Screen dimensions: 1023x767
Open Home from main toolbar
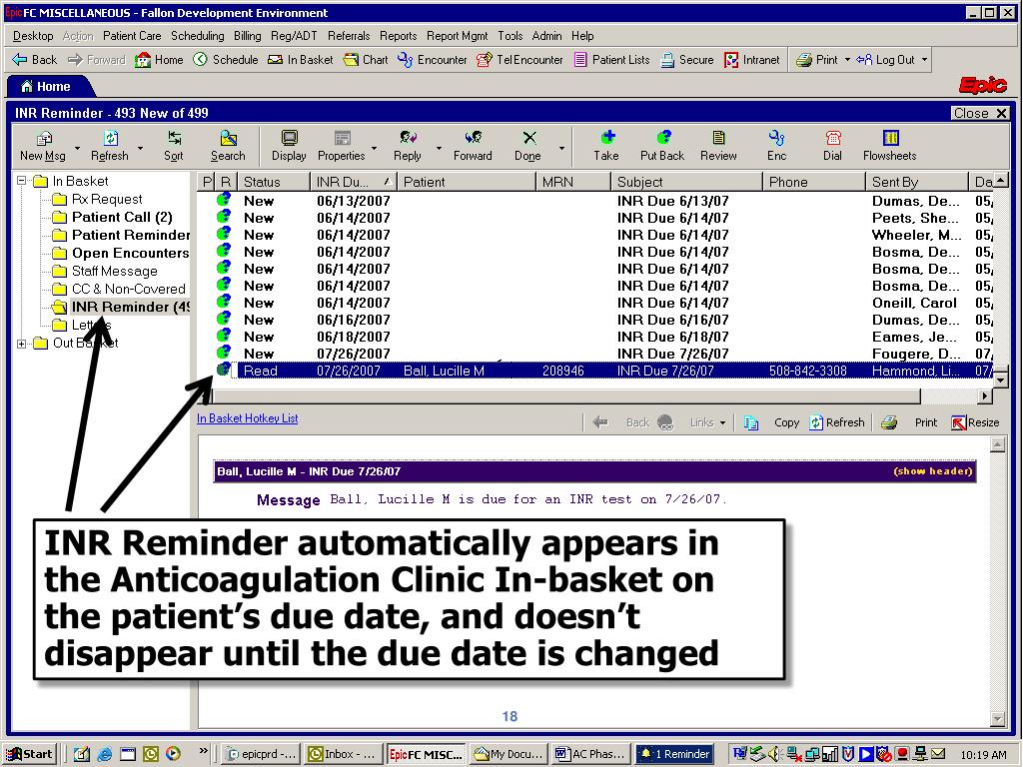[x=159, y=59]
